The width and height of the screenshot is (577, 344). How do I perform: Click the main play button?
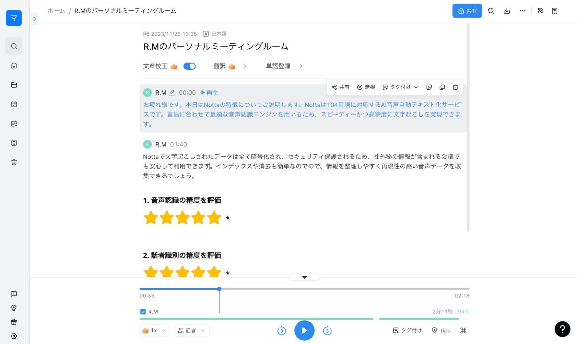click(x=304, y=330)
